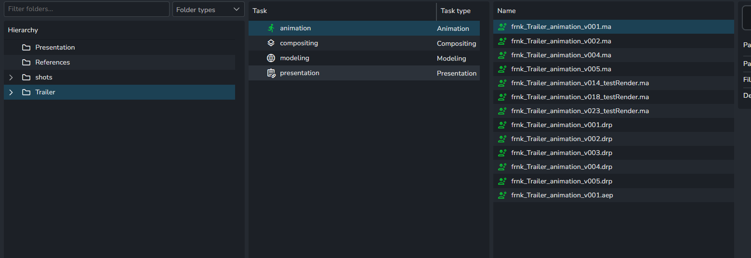The width and height of the screenshot is (751, 258).
Task: Select frnk_Trailer_animation_v002.ma in file list
Action: (613, 41)
